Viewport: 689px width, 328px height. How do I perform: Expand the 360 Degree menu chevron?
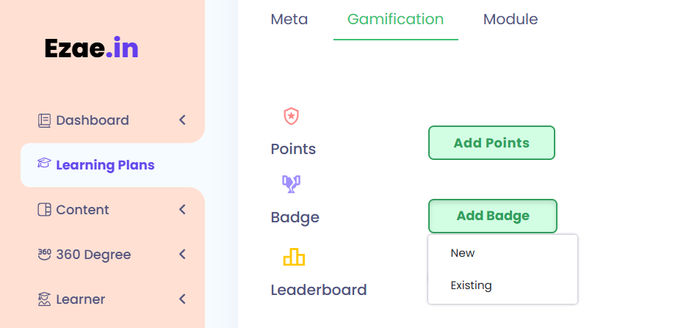(x=182, y=255)
